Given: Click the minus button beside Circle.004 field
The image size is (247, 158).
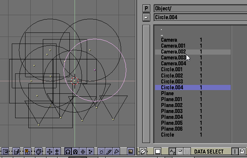Looking at the screenshot, I should tap(146, 17).
